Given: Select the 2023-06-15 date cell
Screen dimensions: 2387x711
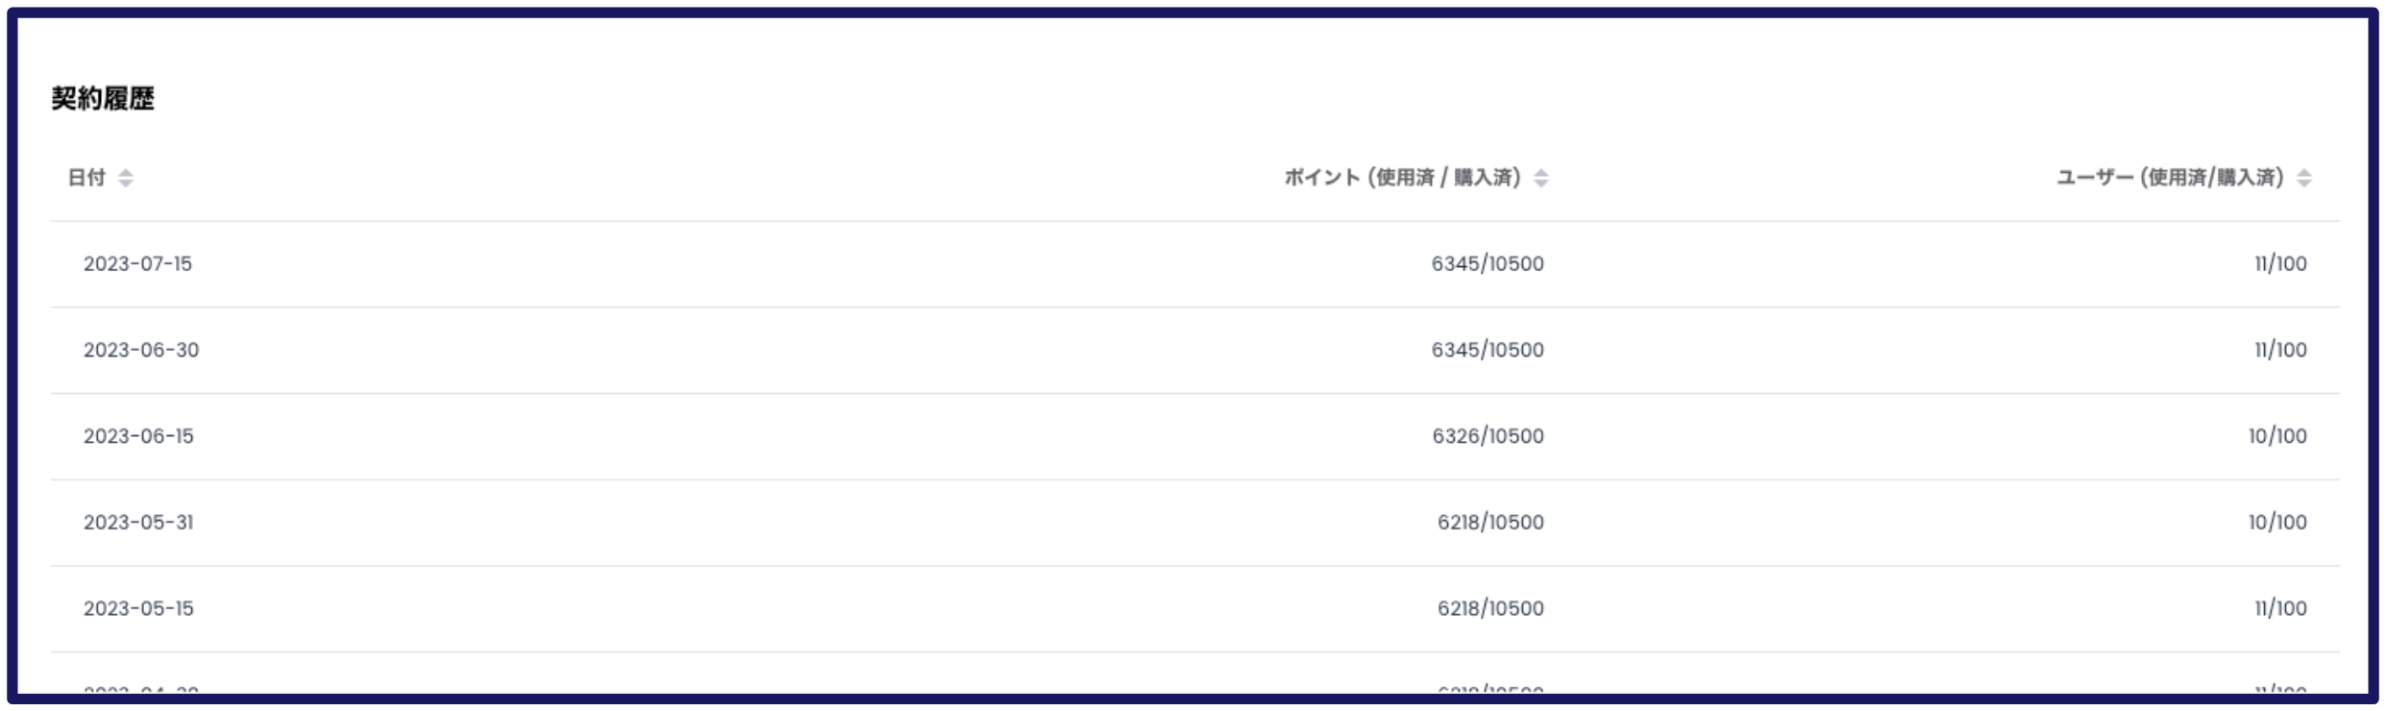Looking at the screenshot, I should pos(138,436).
